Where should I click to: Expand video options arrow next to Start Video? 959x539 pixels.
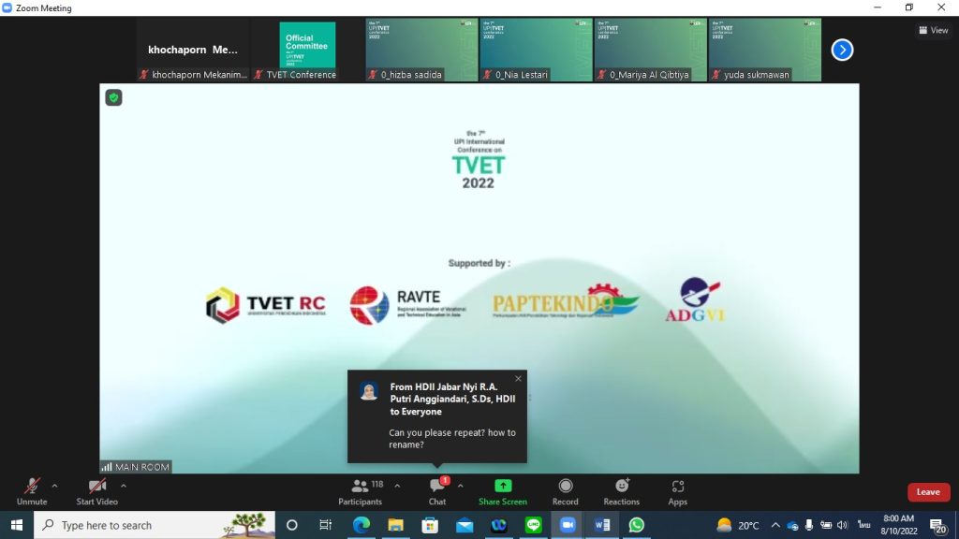[x=124, y=487]
